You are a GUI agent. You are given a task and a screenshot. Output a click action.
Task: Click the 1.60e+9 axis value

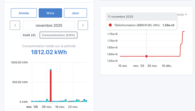[x=112, y=54]
